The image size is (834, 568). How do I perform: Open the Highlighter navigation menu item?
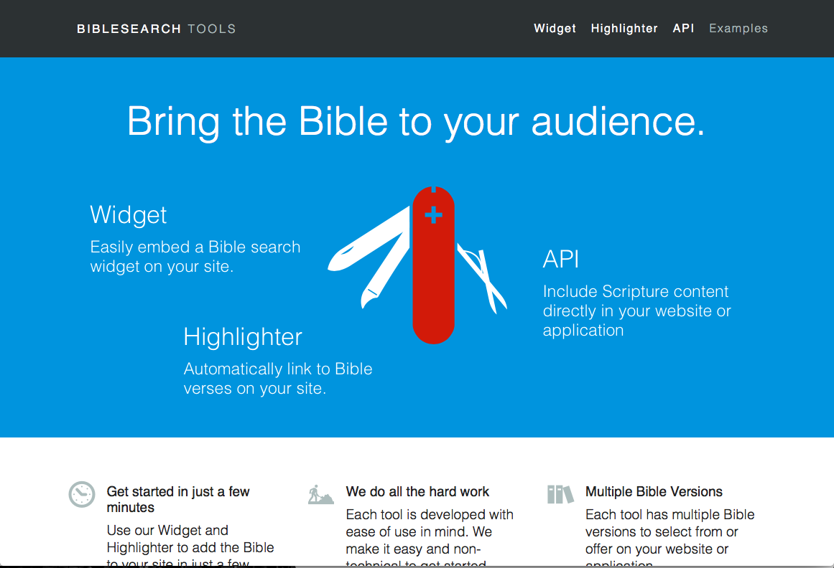pyautogui.click(x=624, y=29)
